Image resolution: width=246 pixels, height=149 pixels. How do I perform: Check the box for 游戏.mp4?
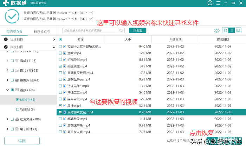[60, 53]
